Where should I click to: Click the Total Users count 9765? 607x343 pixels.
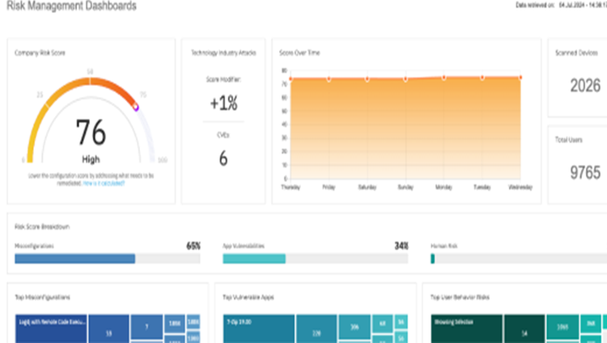pos(585,172)
